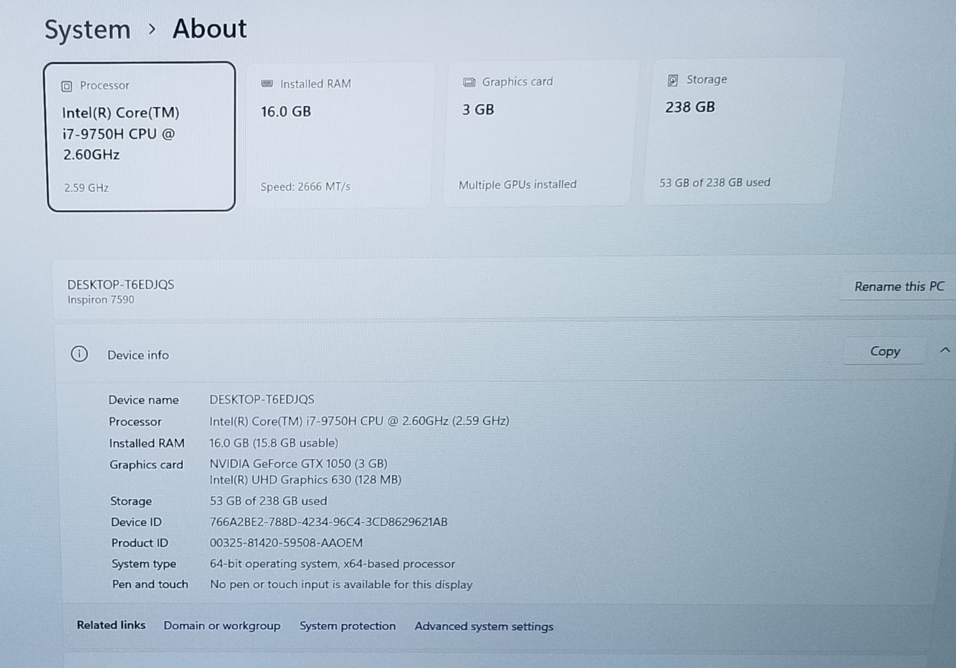Click the Product ID value 00325-81420-59508-AAOEM
Viewport: 956px width, 668px height.
[286, 543]
